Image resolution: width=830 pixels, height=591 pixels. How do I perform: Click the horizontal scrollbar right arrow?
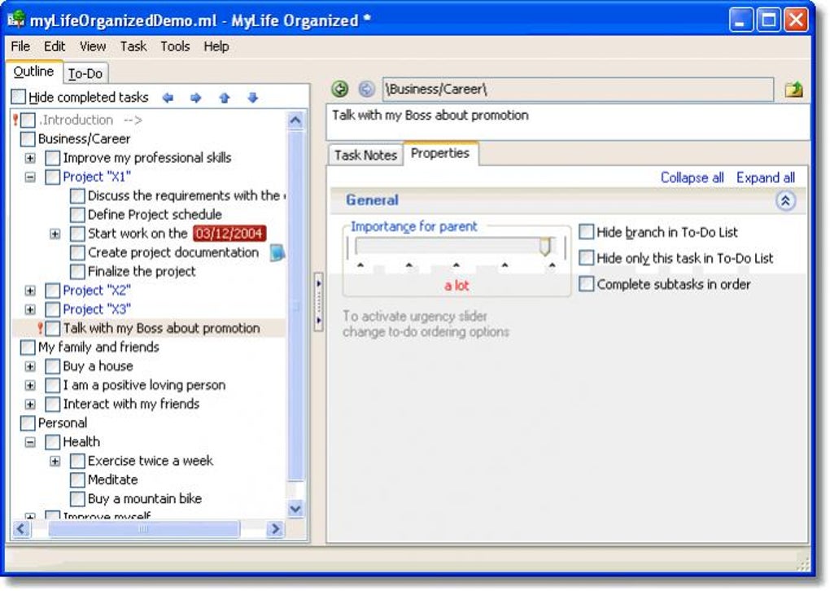[275, 528]
